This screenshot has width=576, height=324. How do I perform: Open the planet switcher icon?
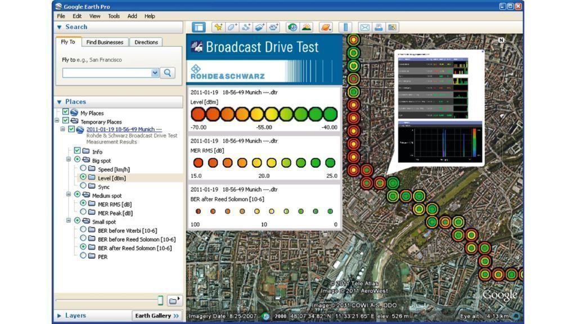coord(326,27)
